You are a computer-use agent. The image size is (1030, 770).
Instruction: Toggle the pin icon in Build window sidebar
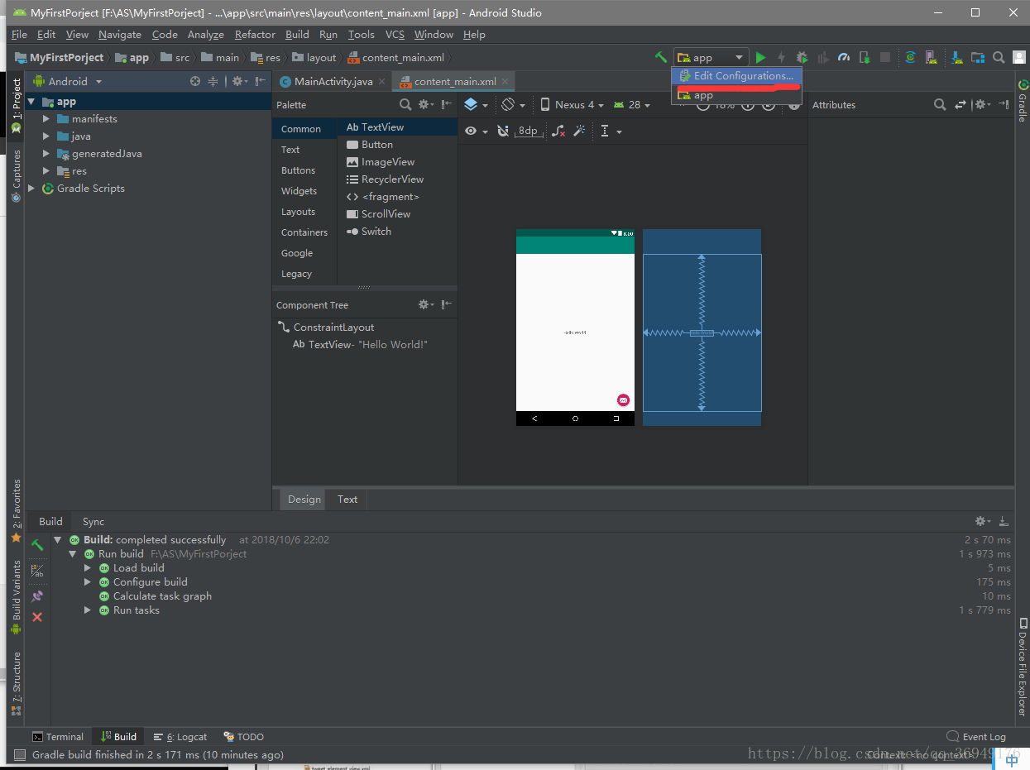(37, 595)
